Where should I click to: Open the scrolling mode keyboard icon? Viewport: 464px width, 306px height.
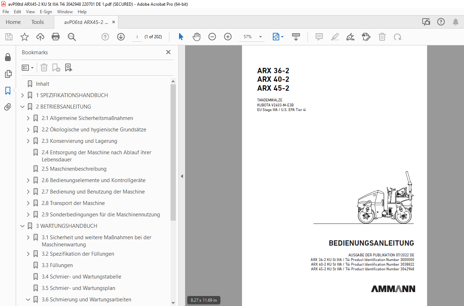click(x=296, y=37)
